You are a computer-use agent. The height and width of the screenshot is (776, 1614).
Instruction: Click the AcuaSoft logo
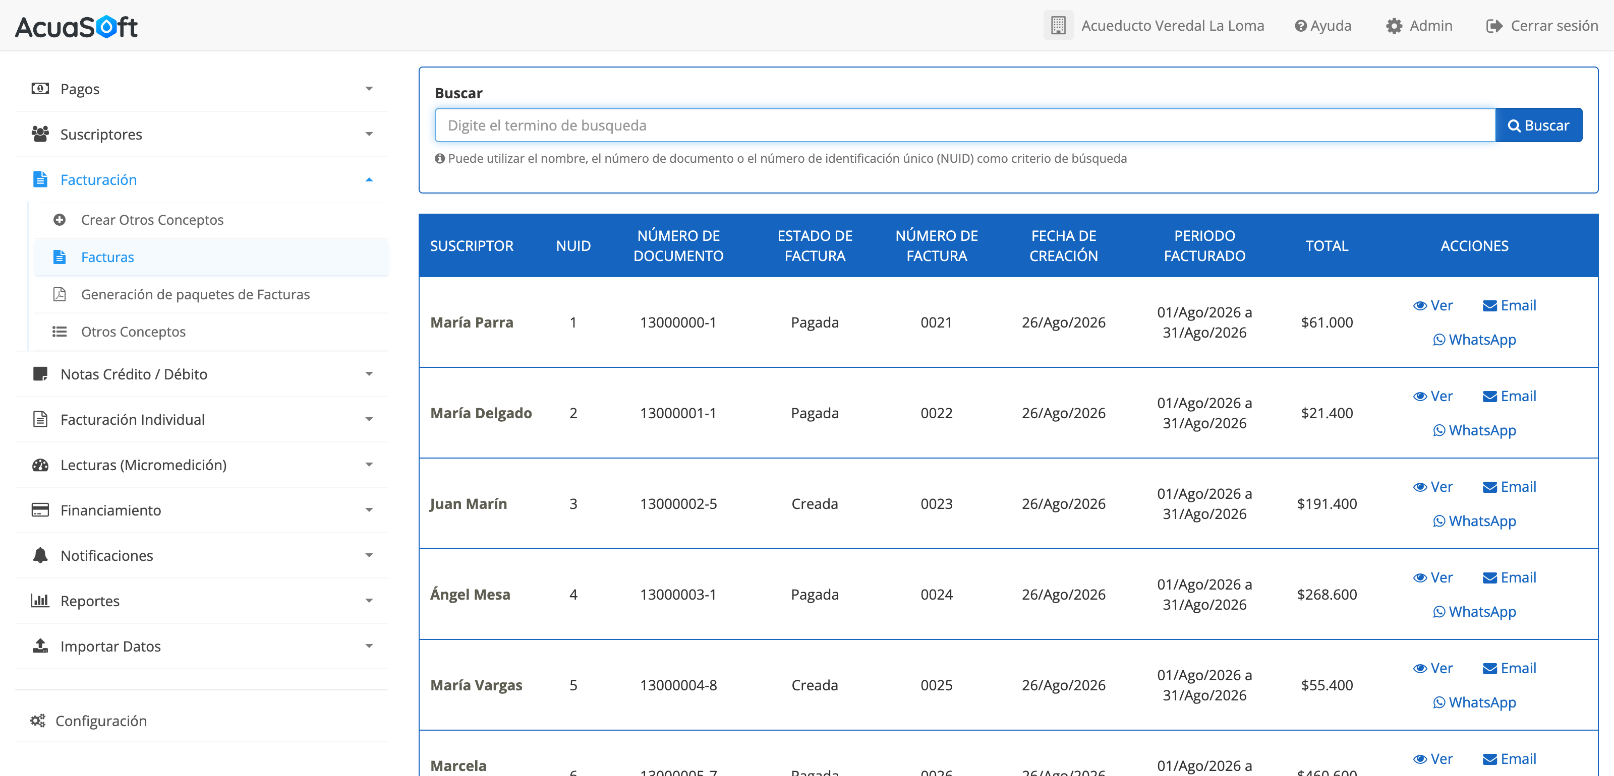(77, 26)
